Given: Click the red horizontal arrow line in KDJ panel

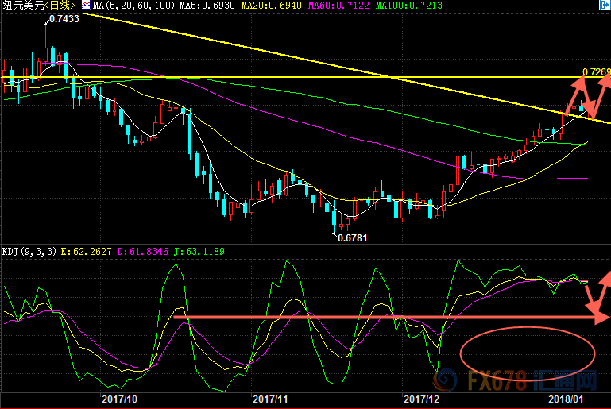Looking at the screenshot, I should 381,318.
